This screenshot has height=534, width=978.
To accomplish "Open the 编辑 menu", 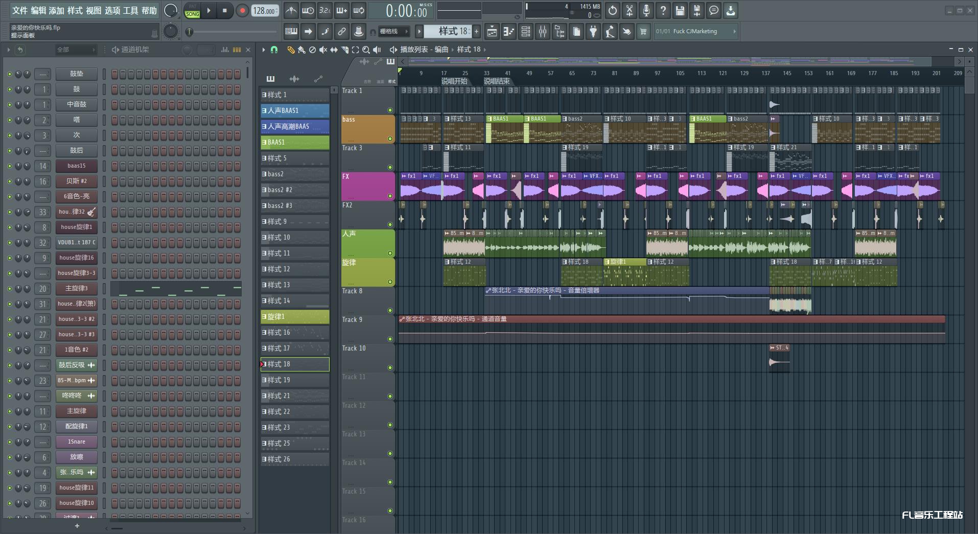I will (38, 11).
